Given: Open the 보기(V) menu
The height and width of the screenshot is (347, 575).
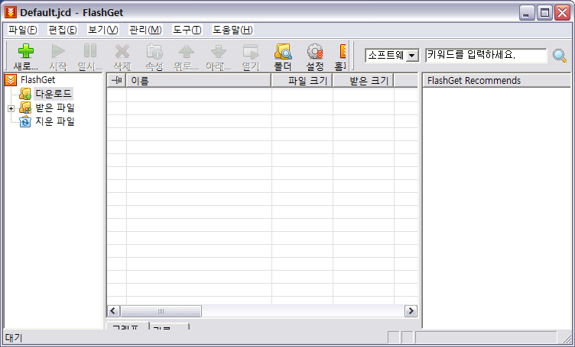Looking at the screenshot, I should click(x=103, y=30).
